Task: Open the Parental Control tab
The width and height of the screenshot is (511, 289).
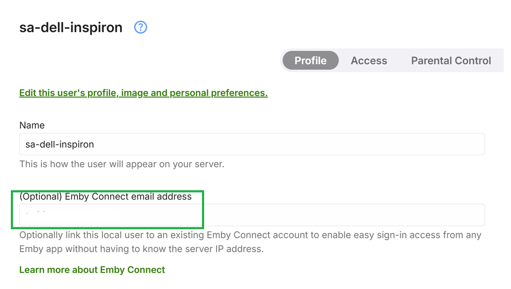Action: click(451, 61)
